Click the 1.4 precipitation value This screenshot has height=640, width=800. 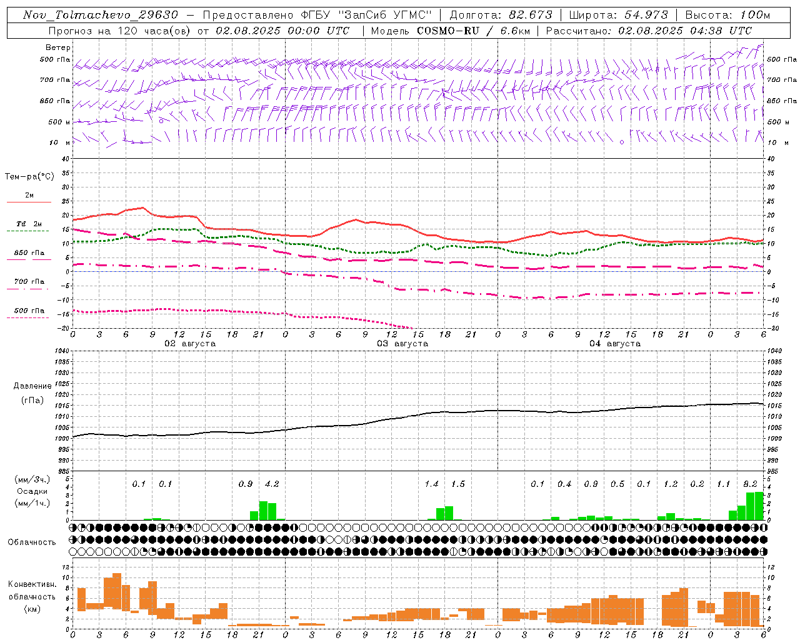click(x=431, y=484)
